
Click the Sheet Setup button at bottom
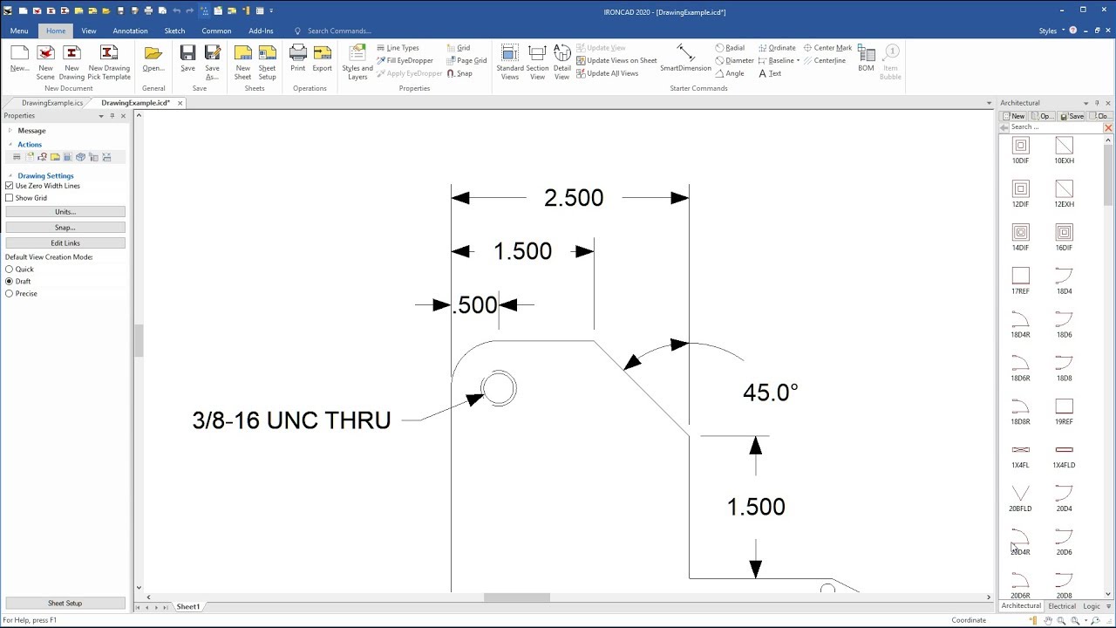click(x=65, y=604)
